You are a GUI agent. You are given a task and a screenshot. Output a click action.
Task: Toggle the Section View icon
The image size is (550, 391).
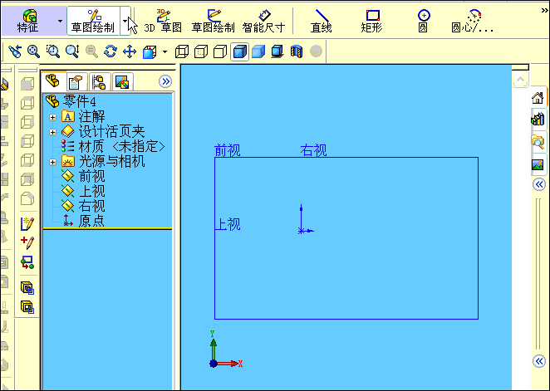click(297, 51)
